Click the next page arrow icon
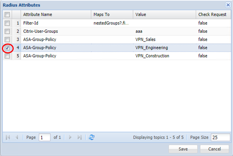Viewport: 233px width, 156px height. 70,137
